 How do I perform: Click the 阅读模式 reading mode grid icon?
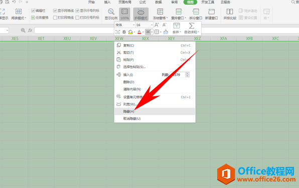point(19,12)
